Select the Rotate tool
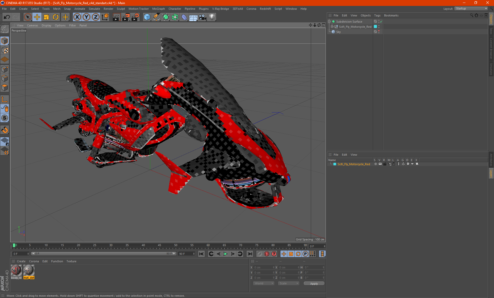The height and width of the screenshot is (298, 494). [56, 17]
